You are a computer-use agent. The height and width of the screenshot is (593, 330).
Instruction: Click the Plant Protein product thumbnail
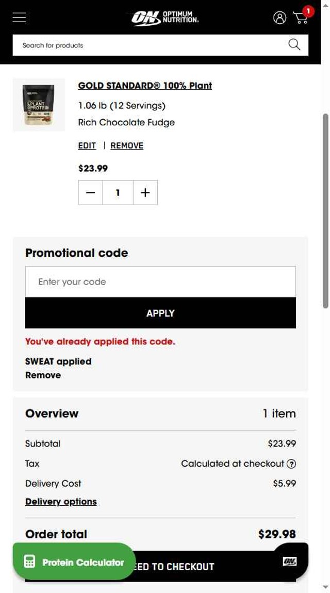tap(39, 105)
